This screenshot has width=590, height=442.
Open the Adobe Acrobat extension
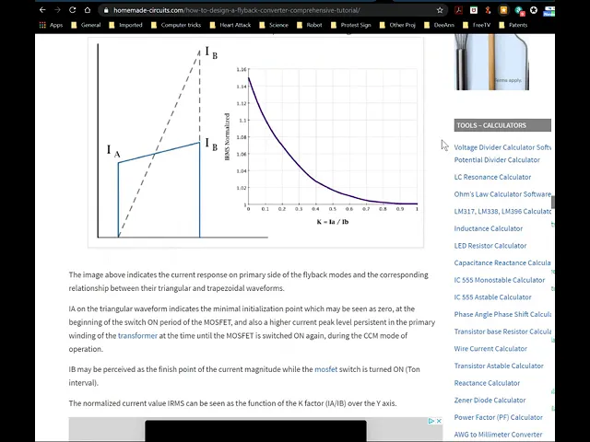[458, 10]
